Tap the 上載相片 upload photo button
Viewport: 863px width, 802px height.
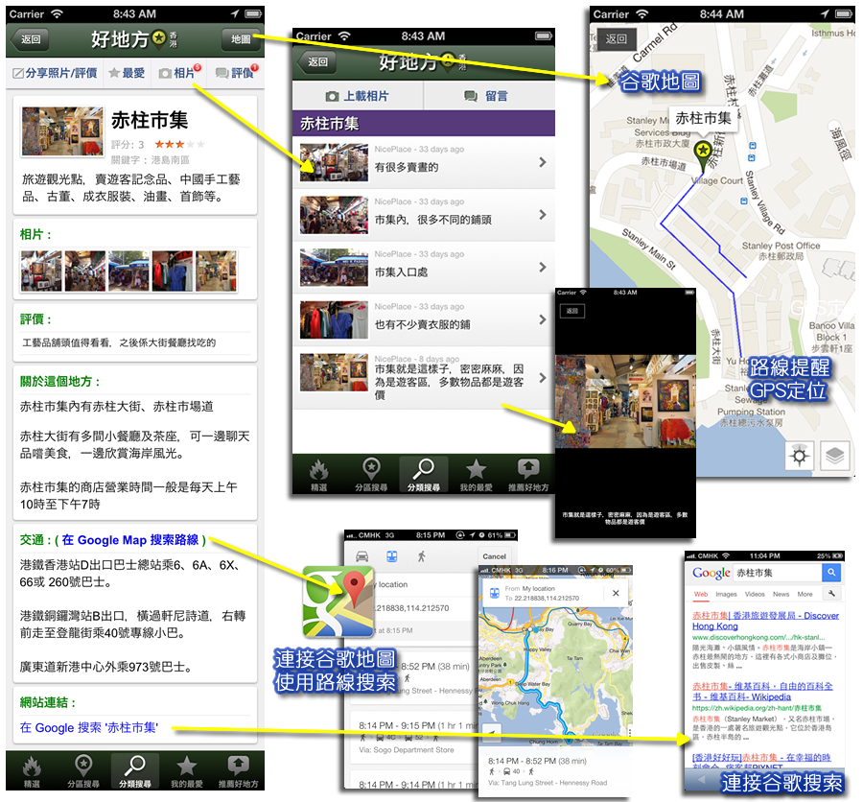357,96
